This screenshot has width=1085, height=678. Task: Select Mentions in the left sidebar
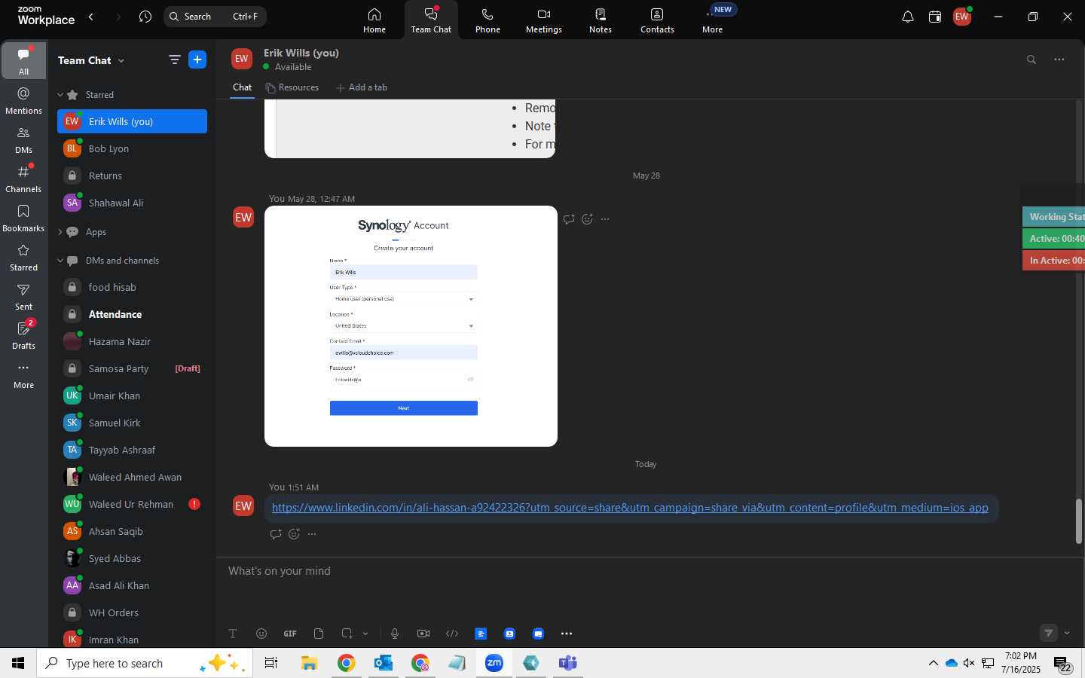point(23,101)
